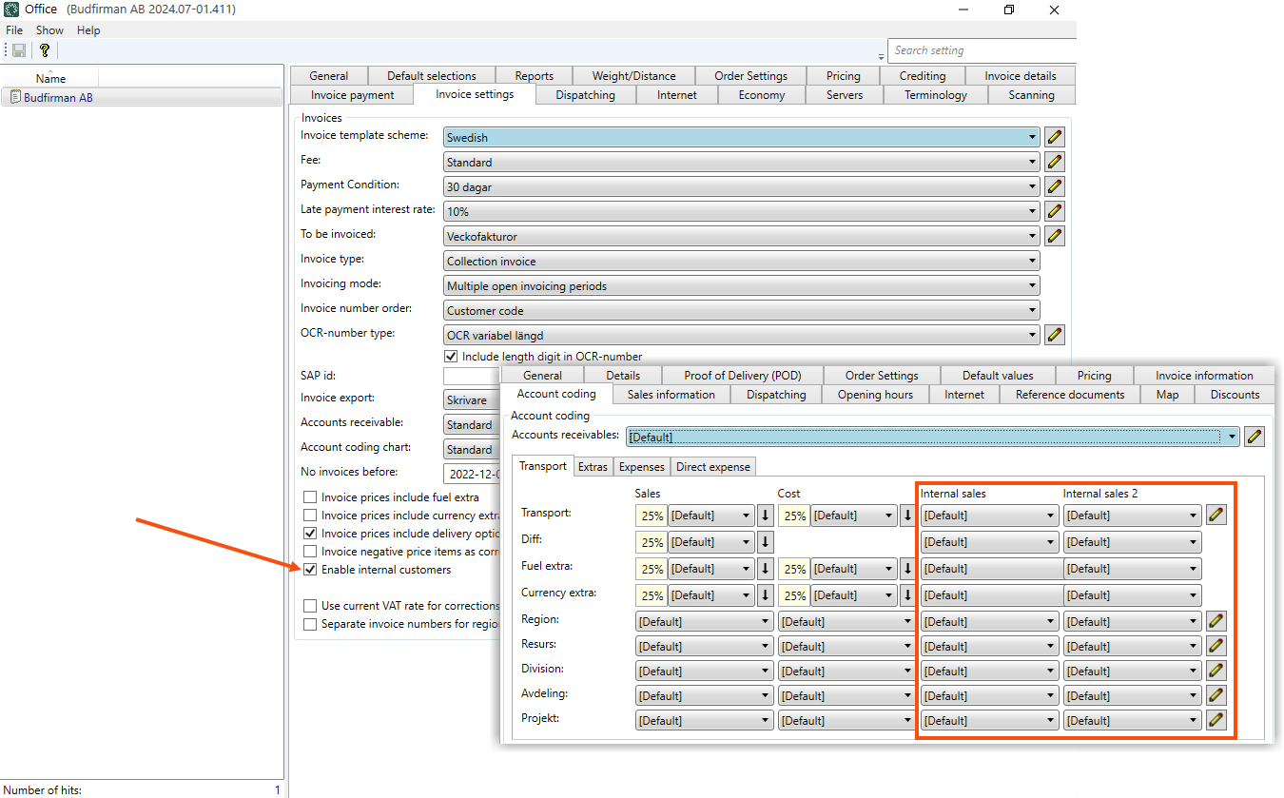Open Transport Internal sales dropdown
This screenshot has width=1284, height=798.
pos(989,516)
